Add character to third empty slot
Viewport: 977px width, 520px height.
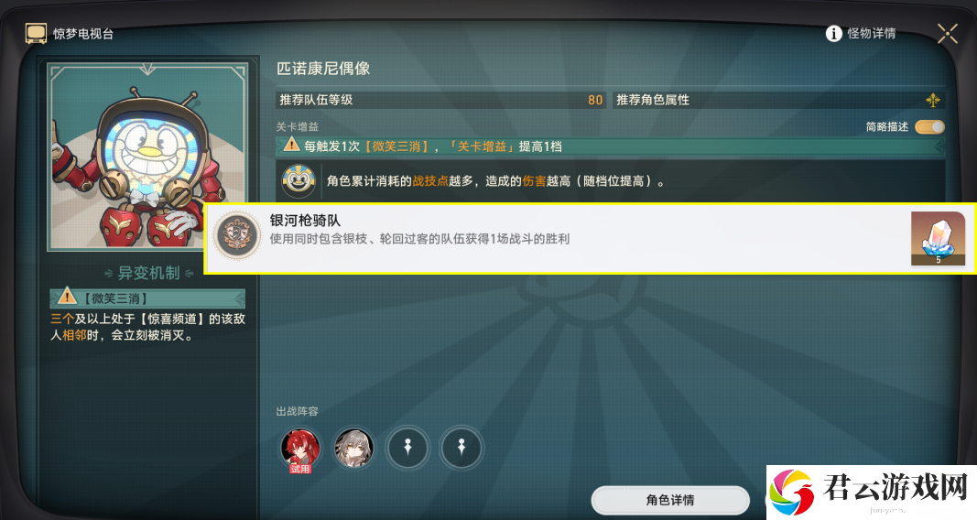407,448
